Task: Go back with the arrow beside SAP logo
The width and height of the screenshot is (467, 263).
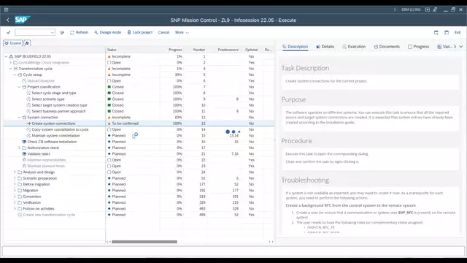Action: pyautogui.click(x=8, y=20)
